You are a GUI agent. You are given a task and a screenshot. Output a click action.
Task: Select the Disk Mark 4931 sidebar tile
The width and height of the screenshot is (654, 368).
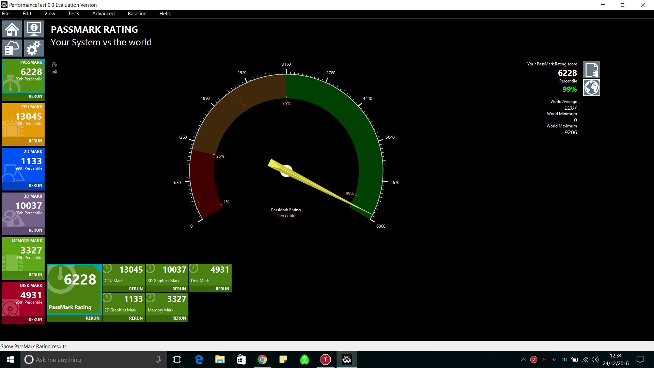(24, 299)
